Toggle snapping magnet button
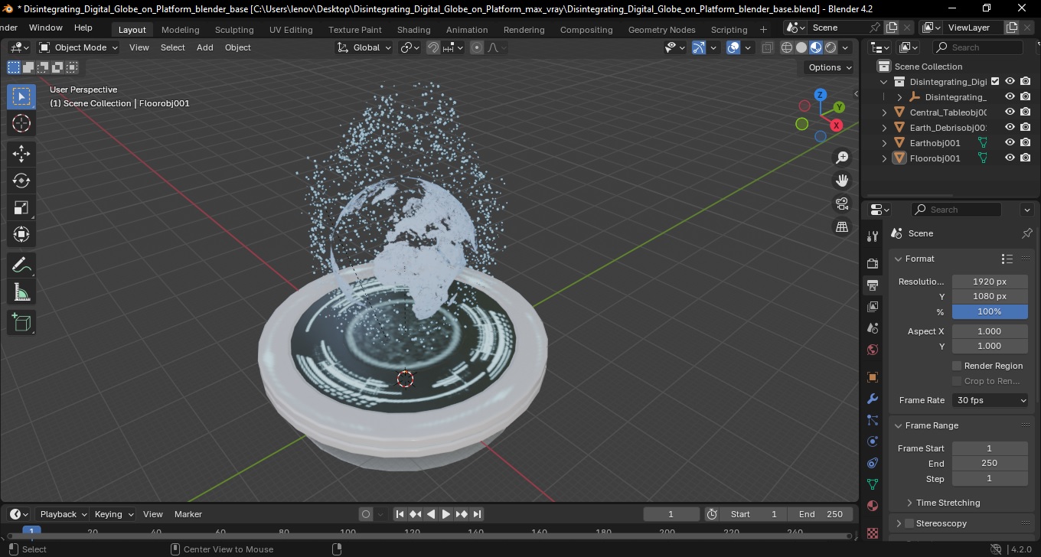This screenshot has width=1041, height=557. pos(433,47)
